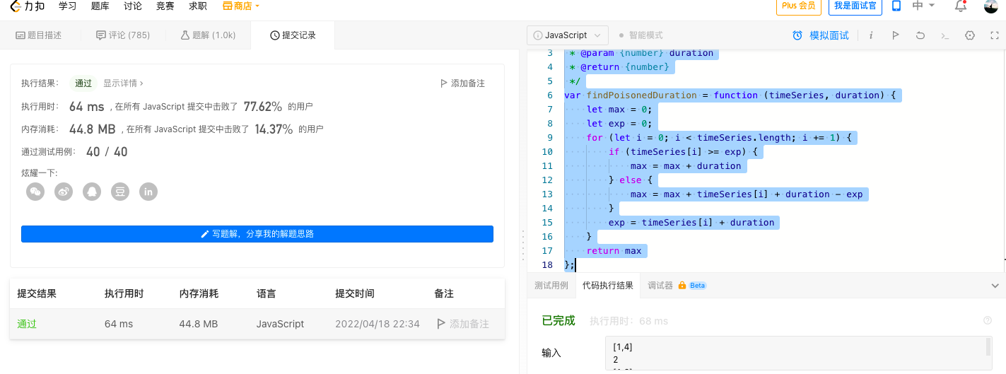Click the 2022/04/18 22:34 submission time
The image size is (1006, 374).
pyautogui.click(x=378, y=324)
